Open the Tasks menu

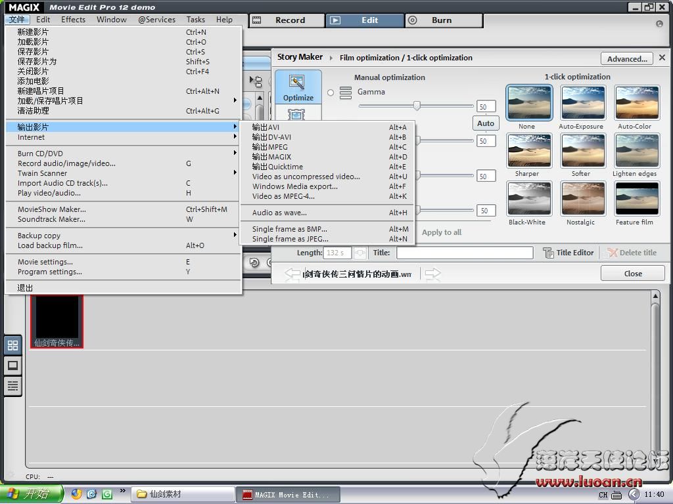click(195, 20)
